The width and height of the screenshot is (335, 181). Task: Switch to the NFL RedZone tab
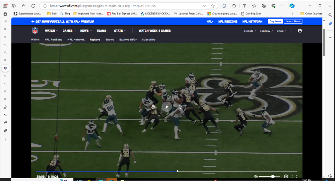pyautogui.click(x=53, y=40)
